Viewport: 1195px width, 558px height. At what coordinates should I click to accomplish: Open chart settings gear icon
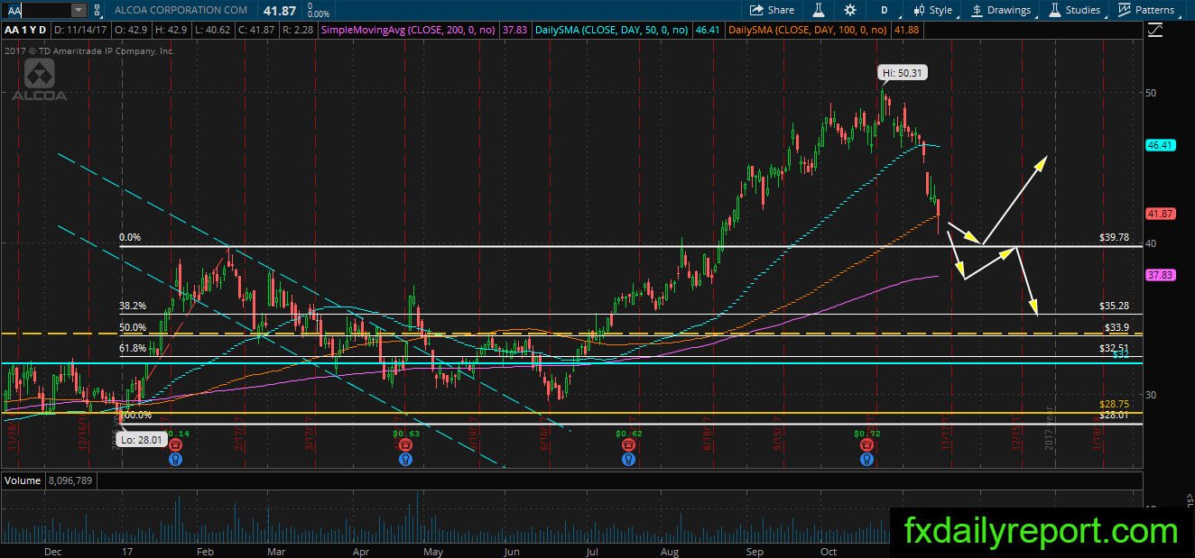point(850,10)
